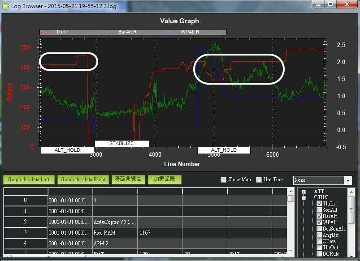This screenshot has width=360, height=261.
Task: Click the field tree's scroll-down arrow
Action: click(x=351, y=255)
